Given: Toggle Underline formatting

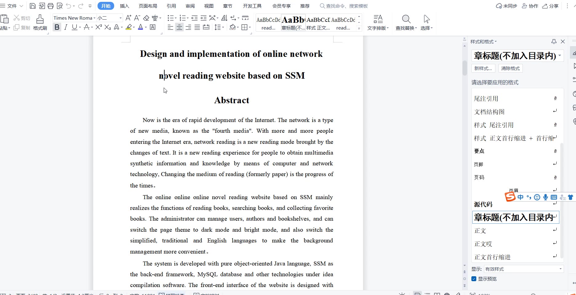Looking at the screenshot, I should [74, 27].
